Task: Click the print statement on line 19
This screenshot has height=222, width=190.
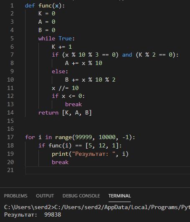Action: click(90, 154)
